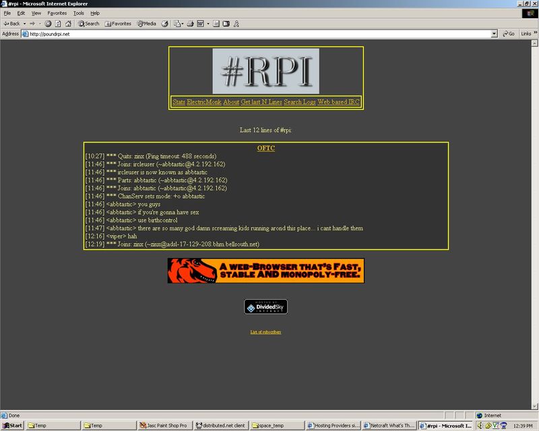
Task: Open the About link
Action: tap(231, 102)
